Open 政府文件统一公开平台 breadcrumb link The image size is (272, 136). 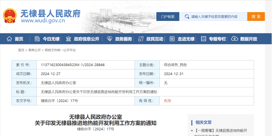click(x=60, y=50)
